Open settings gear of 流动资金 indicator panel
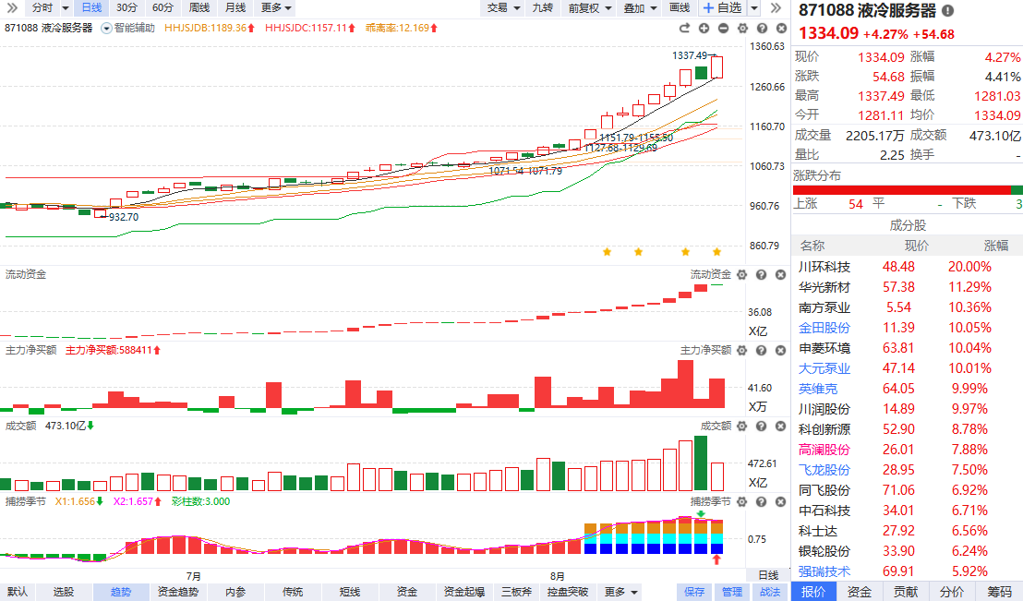 coord(743,275)
